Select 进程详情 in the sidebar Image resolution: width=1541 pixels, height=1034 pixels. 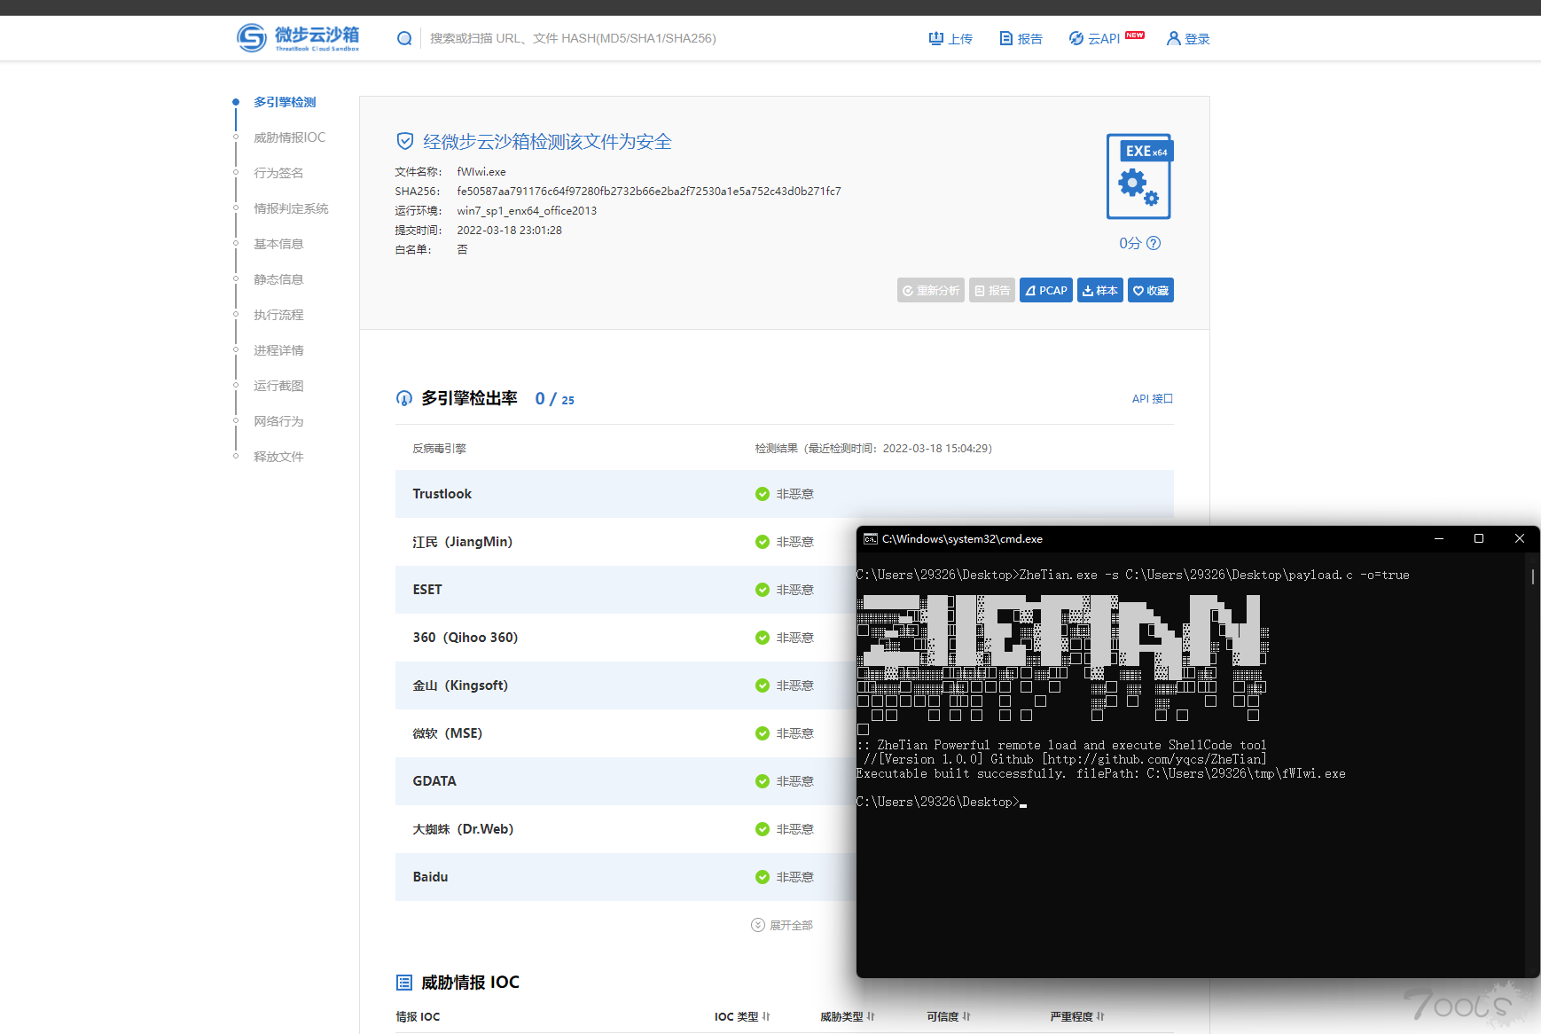[278, 350]
